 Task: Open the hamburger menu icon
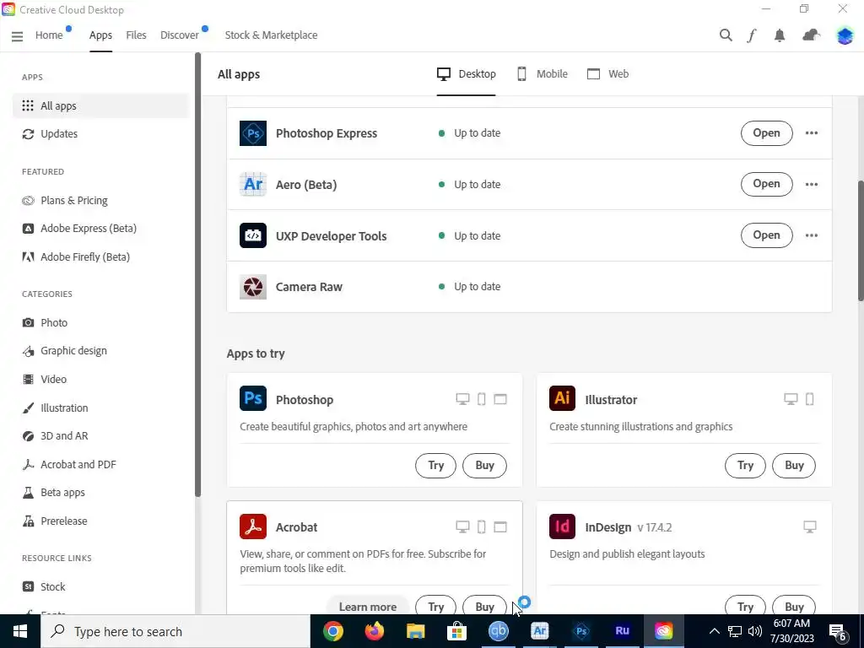pyautogui.click(x=17, y=35)
